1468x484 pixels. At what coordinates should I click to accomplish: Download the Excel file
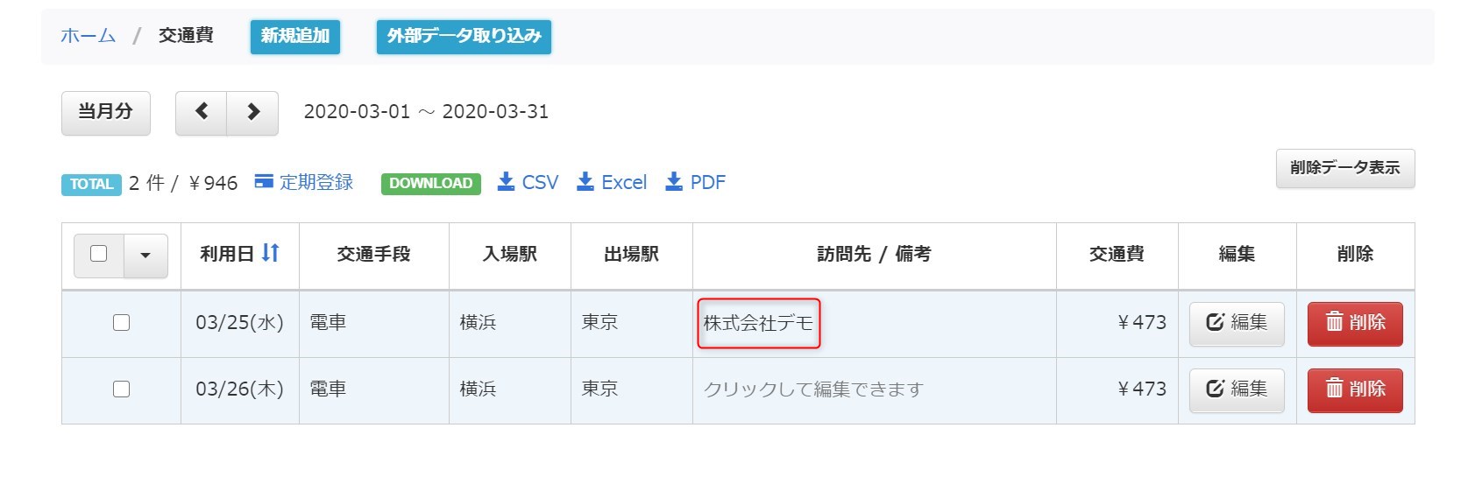[x=612, y=182]
